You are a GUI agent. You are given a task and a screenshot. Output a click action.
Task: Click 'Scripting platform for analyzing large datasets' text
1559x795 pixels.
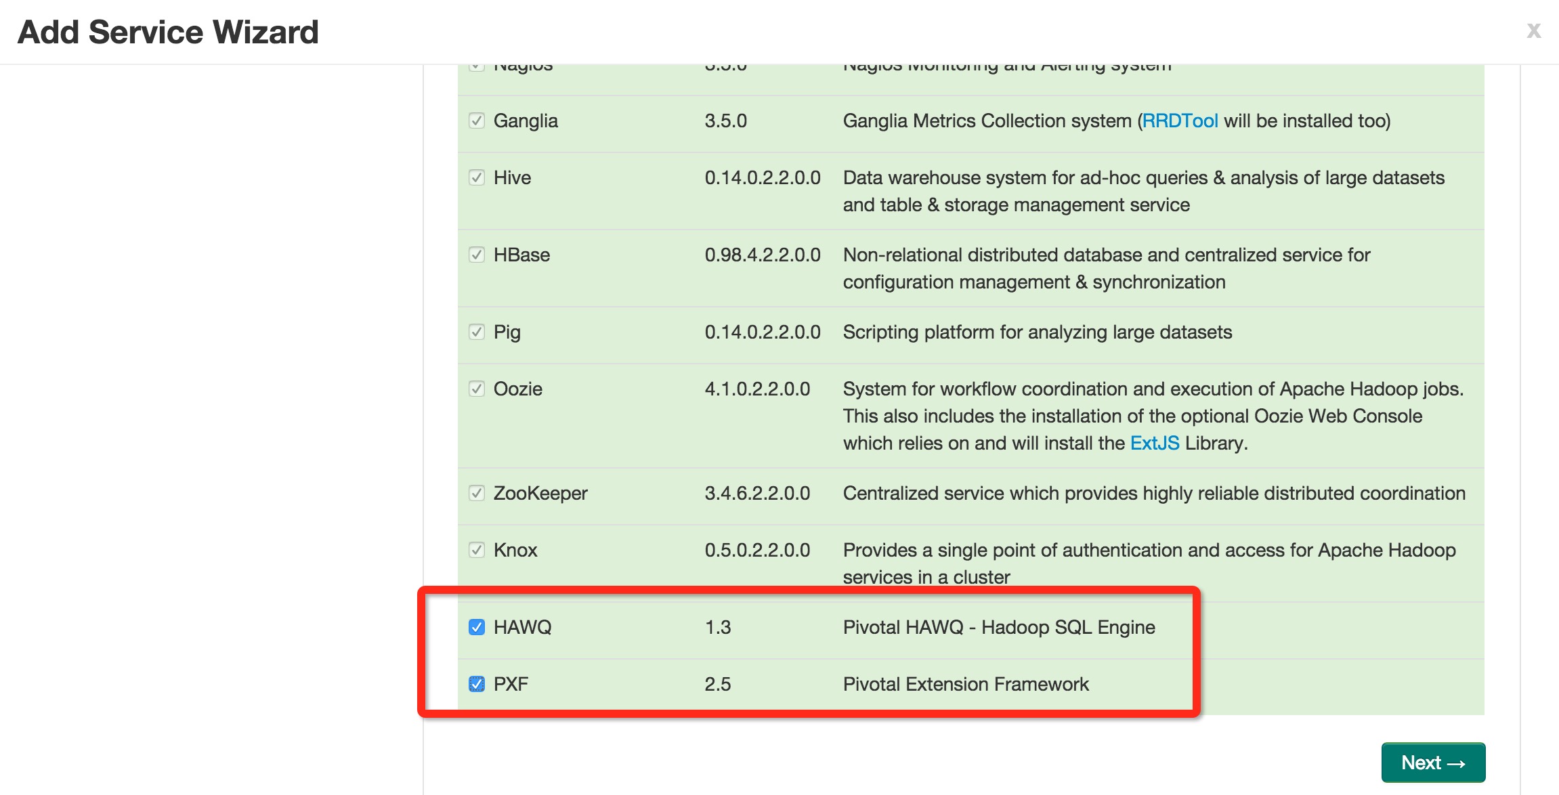(1038, 332)
